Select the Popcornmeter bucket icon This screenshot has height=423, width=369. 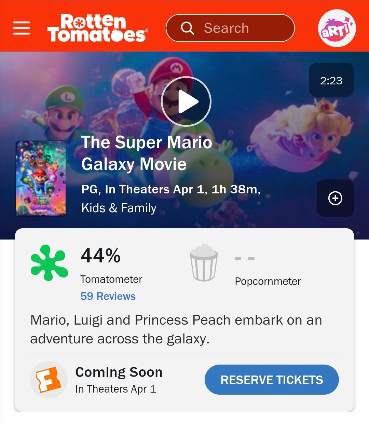(x=204, y=263)
